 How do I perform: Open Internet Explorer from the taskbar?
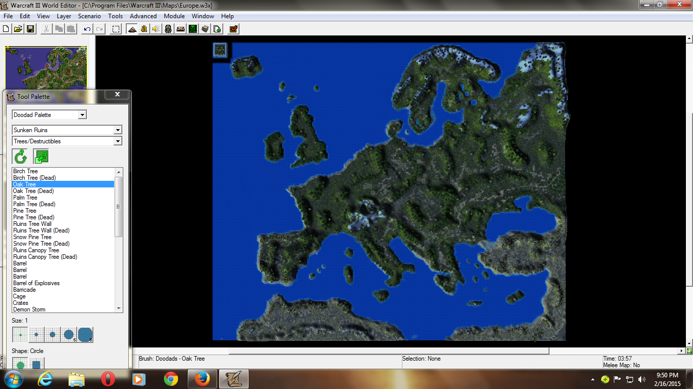coord(45,379)
